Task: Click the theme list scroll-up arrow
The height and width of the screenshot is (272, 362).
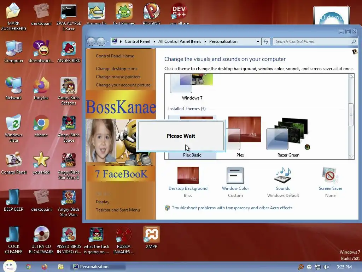Action: click(351, 76)
